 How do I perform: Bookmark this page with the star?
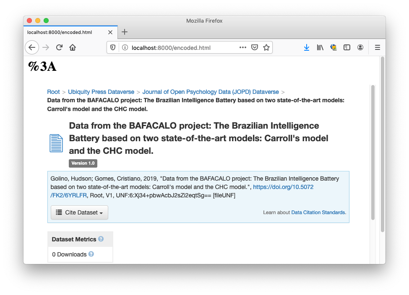(266, 47)
